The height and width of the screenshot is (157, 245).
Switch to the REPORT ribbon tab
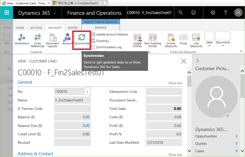tap(73, 28)
